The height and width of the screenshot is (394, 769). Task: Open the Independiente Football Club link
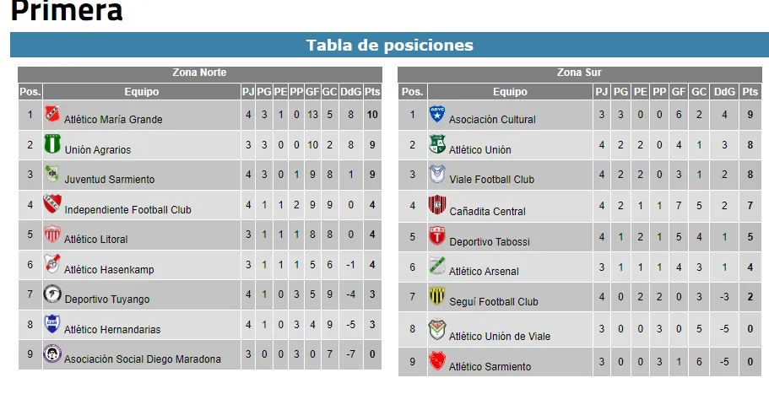127,209
